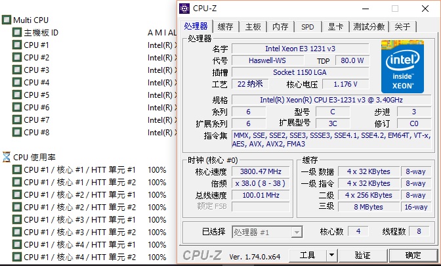Click the 一级 数据 value 4 x 32 KBytes
The width and height of the screenshot is (441, 266).
pyautogui.click(x=368, y=171)
